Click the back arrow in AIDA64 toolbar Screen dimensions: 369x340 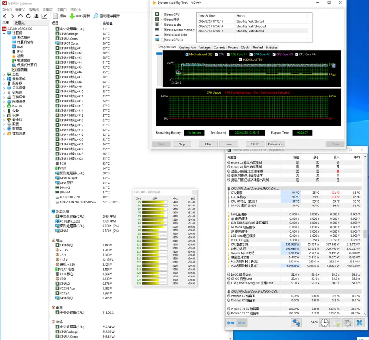click(5, 16)
